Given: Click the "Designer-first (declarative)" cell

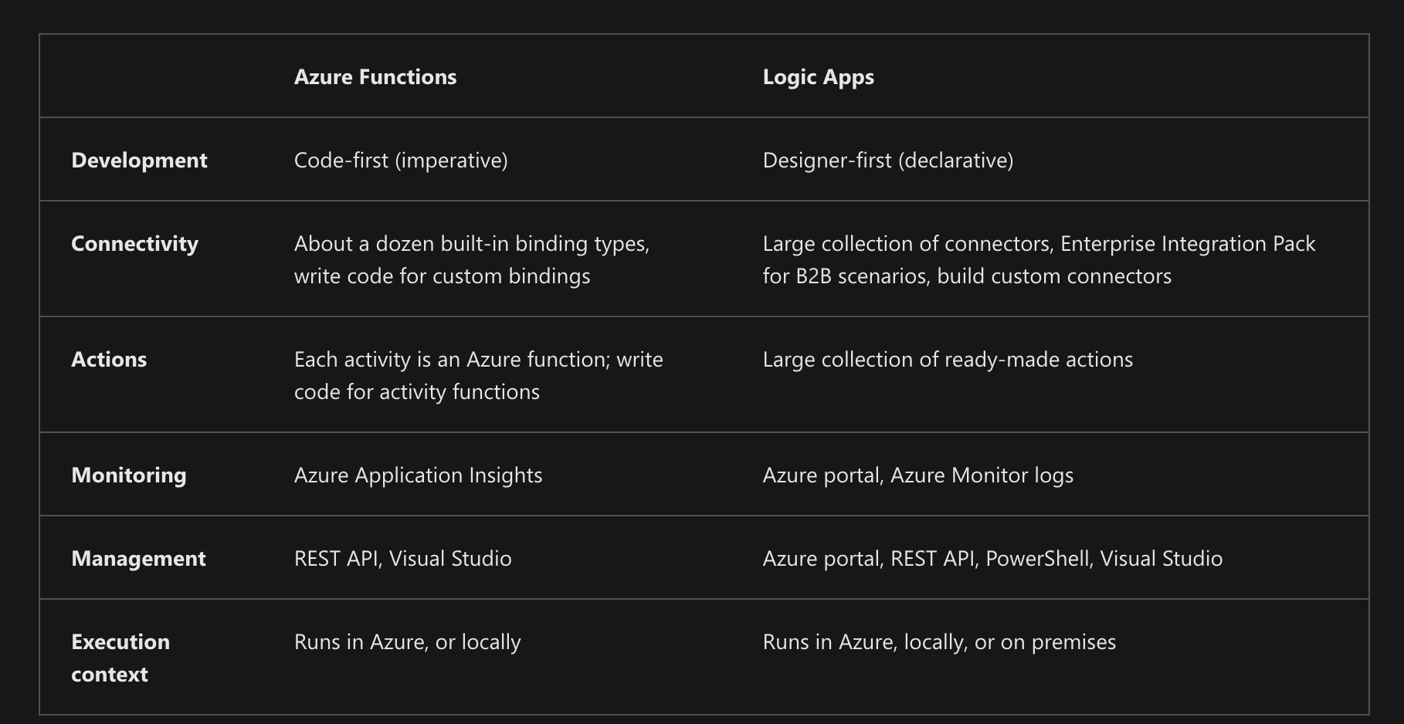Looking at the screenshot, I should click(x=888, y=161).
